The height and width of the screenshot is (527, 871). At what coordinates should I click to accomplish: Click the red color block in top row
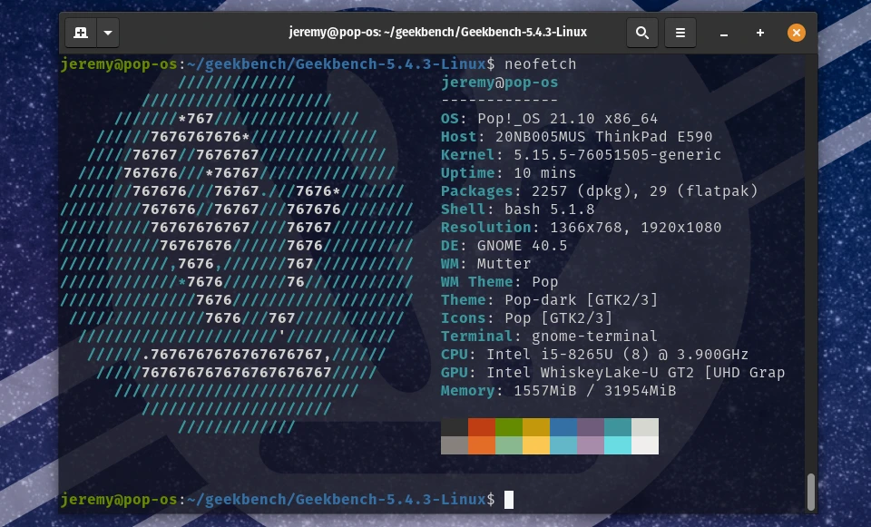(482, 427)
